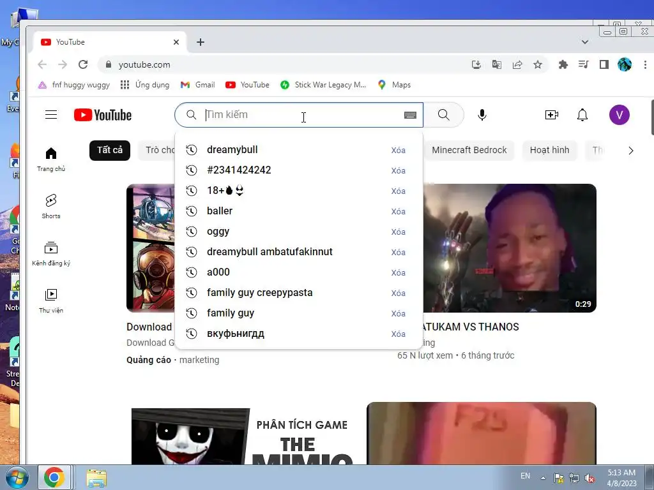
Task: Open Gmail bookmark
Action: 198,85
